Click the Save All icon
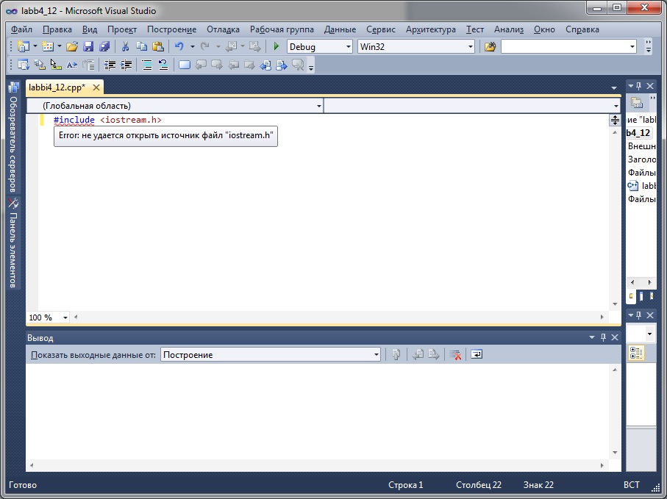This screenshot has height=499, width=667. 104,46
